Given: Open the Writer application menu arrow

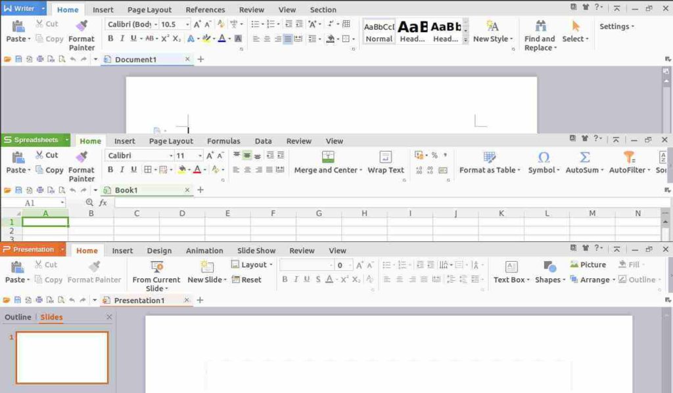Looking at the screenshot, I should click(x=43, y=9).
